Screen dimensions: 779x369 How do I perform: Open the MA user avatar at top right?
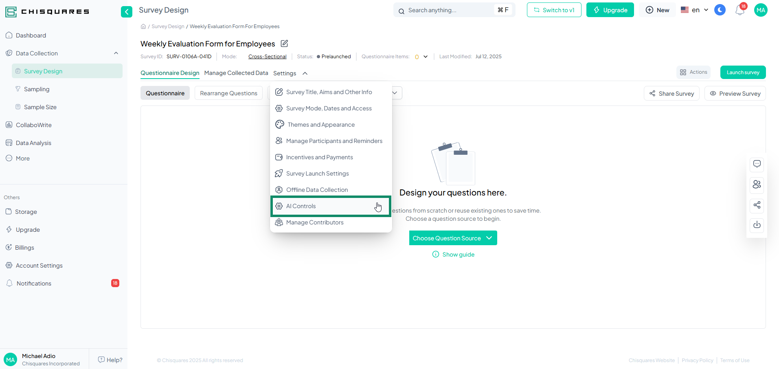pos(760,10)
